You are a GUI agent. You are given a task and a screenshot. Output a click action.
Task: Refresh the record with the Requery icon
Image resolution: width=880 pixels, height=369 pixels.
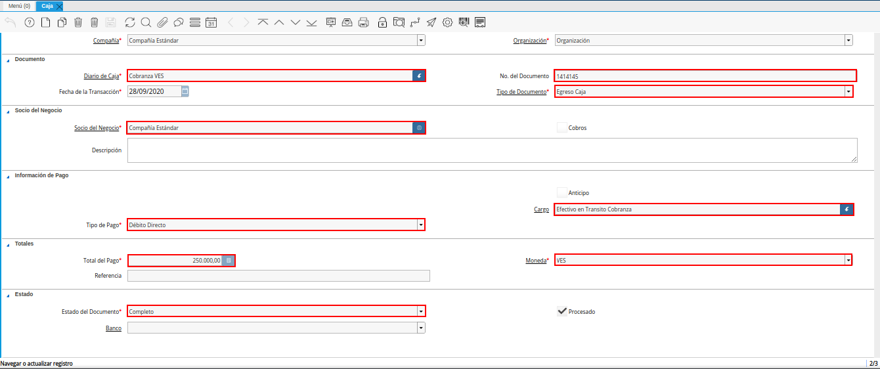coord(130,22)
